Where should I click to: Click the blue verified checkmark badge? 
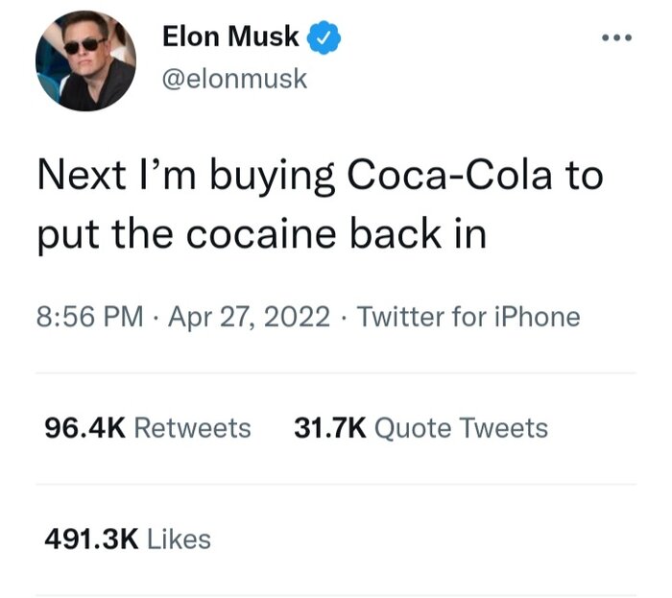click(323, 40)
